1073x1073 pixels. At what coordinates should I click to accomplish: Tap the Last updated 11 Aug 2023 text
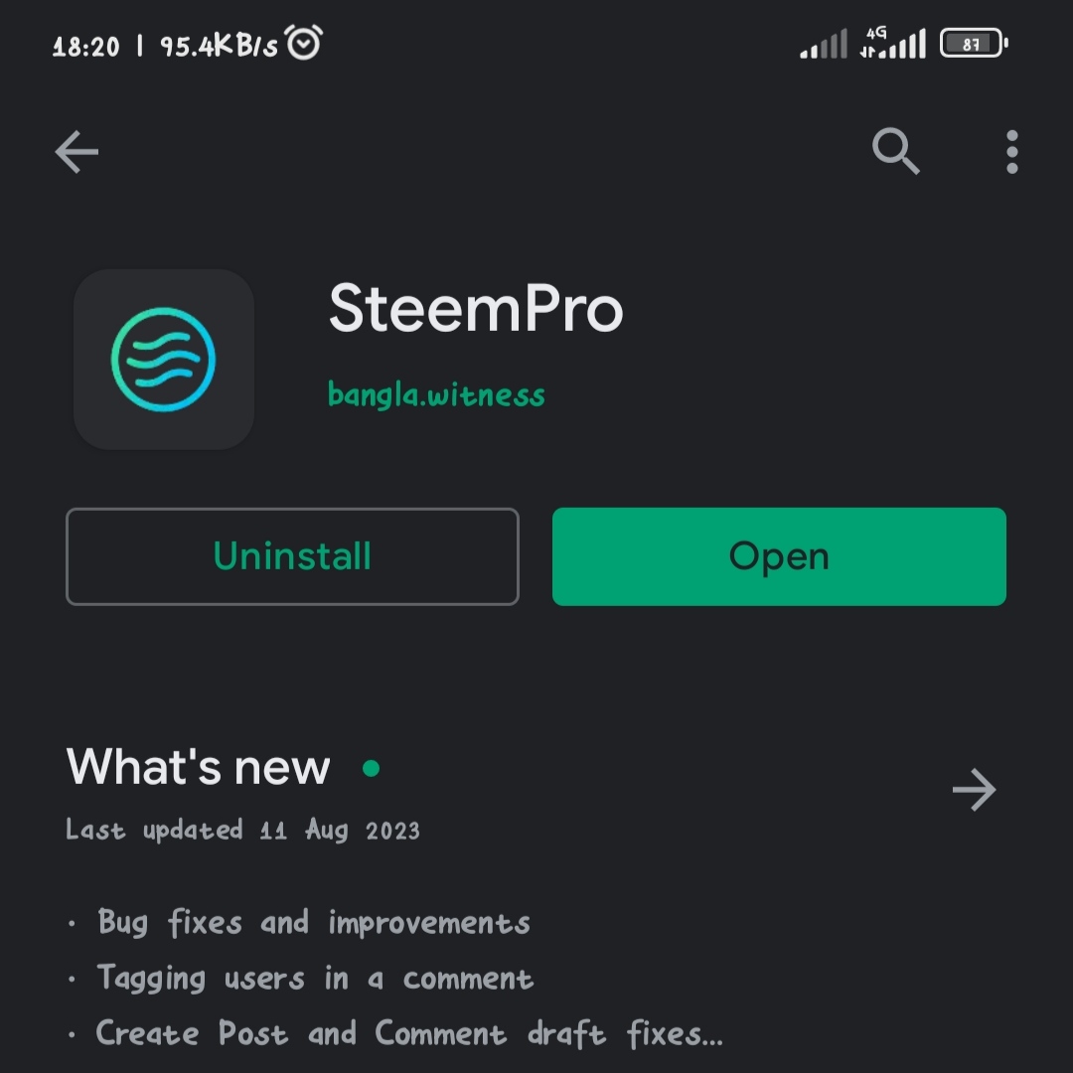click(x=243, y=830)
